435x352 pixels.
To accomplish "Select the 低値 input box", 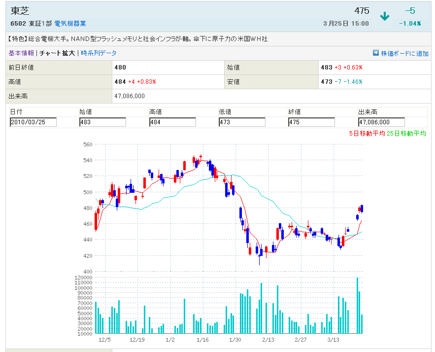I will (242, 122).
